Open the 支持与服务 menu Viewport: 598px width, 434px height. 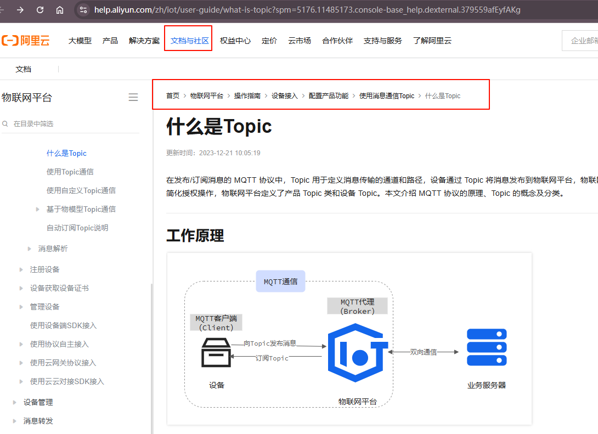click(383, 41)
